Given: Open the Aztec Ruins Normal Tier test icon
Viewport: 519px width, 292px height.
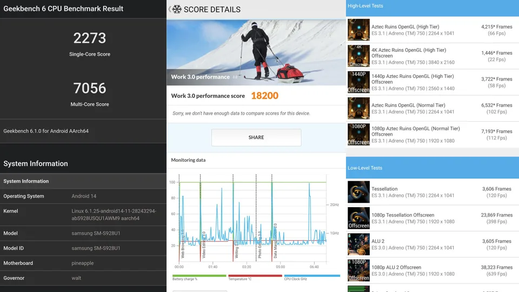Looking at the screenshot, I should click(358, 108).
